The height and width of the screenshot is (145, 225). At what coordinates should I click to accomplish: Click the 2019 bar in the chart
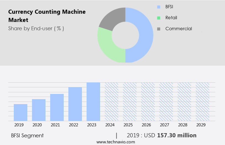tap(20, 113)
